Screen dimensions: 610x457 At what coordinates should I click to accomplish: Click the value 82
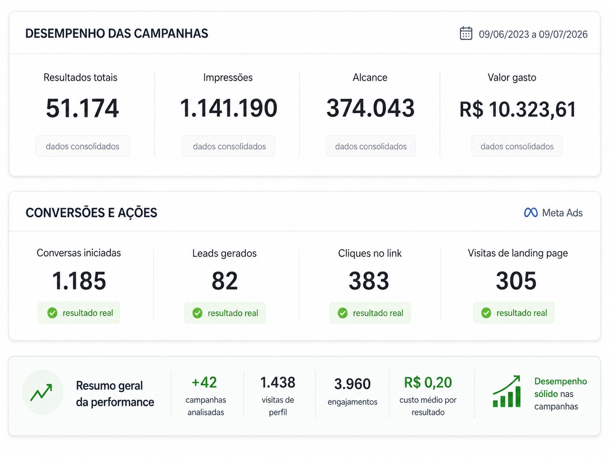225,281
